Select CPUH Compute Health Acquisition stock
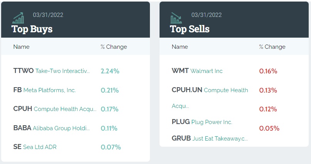Screen dimensions: 311x164 pyautogui.click(x=55, y=109)
